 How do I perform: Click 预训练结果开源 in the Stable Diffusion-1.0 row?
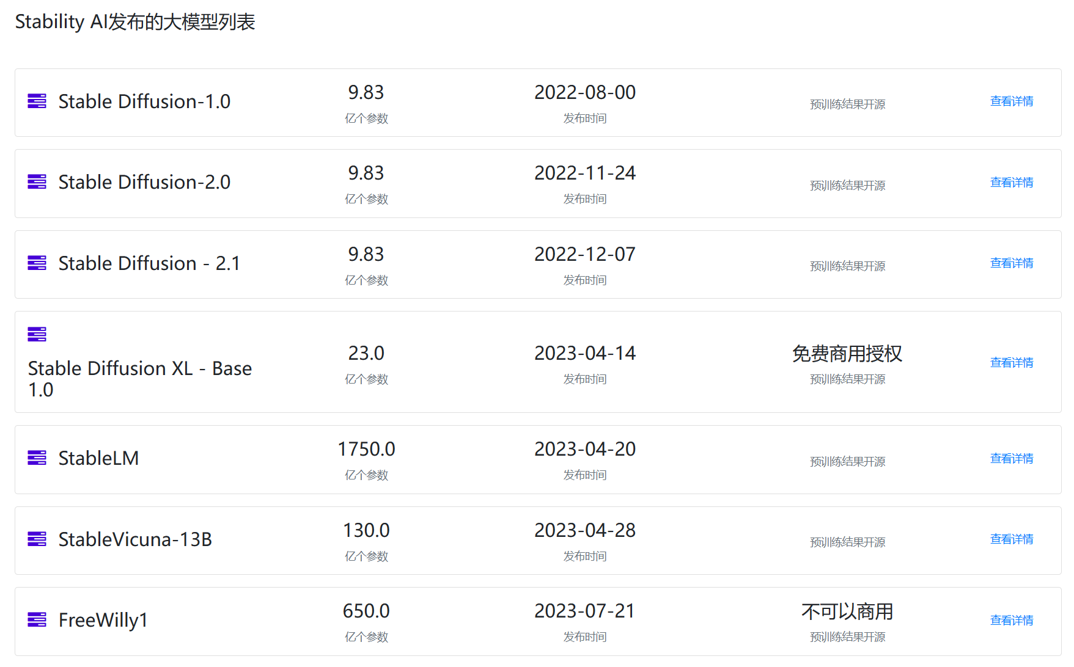847,104
